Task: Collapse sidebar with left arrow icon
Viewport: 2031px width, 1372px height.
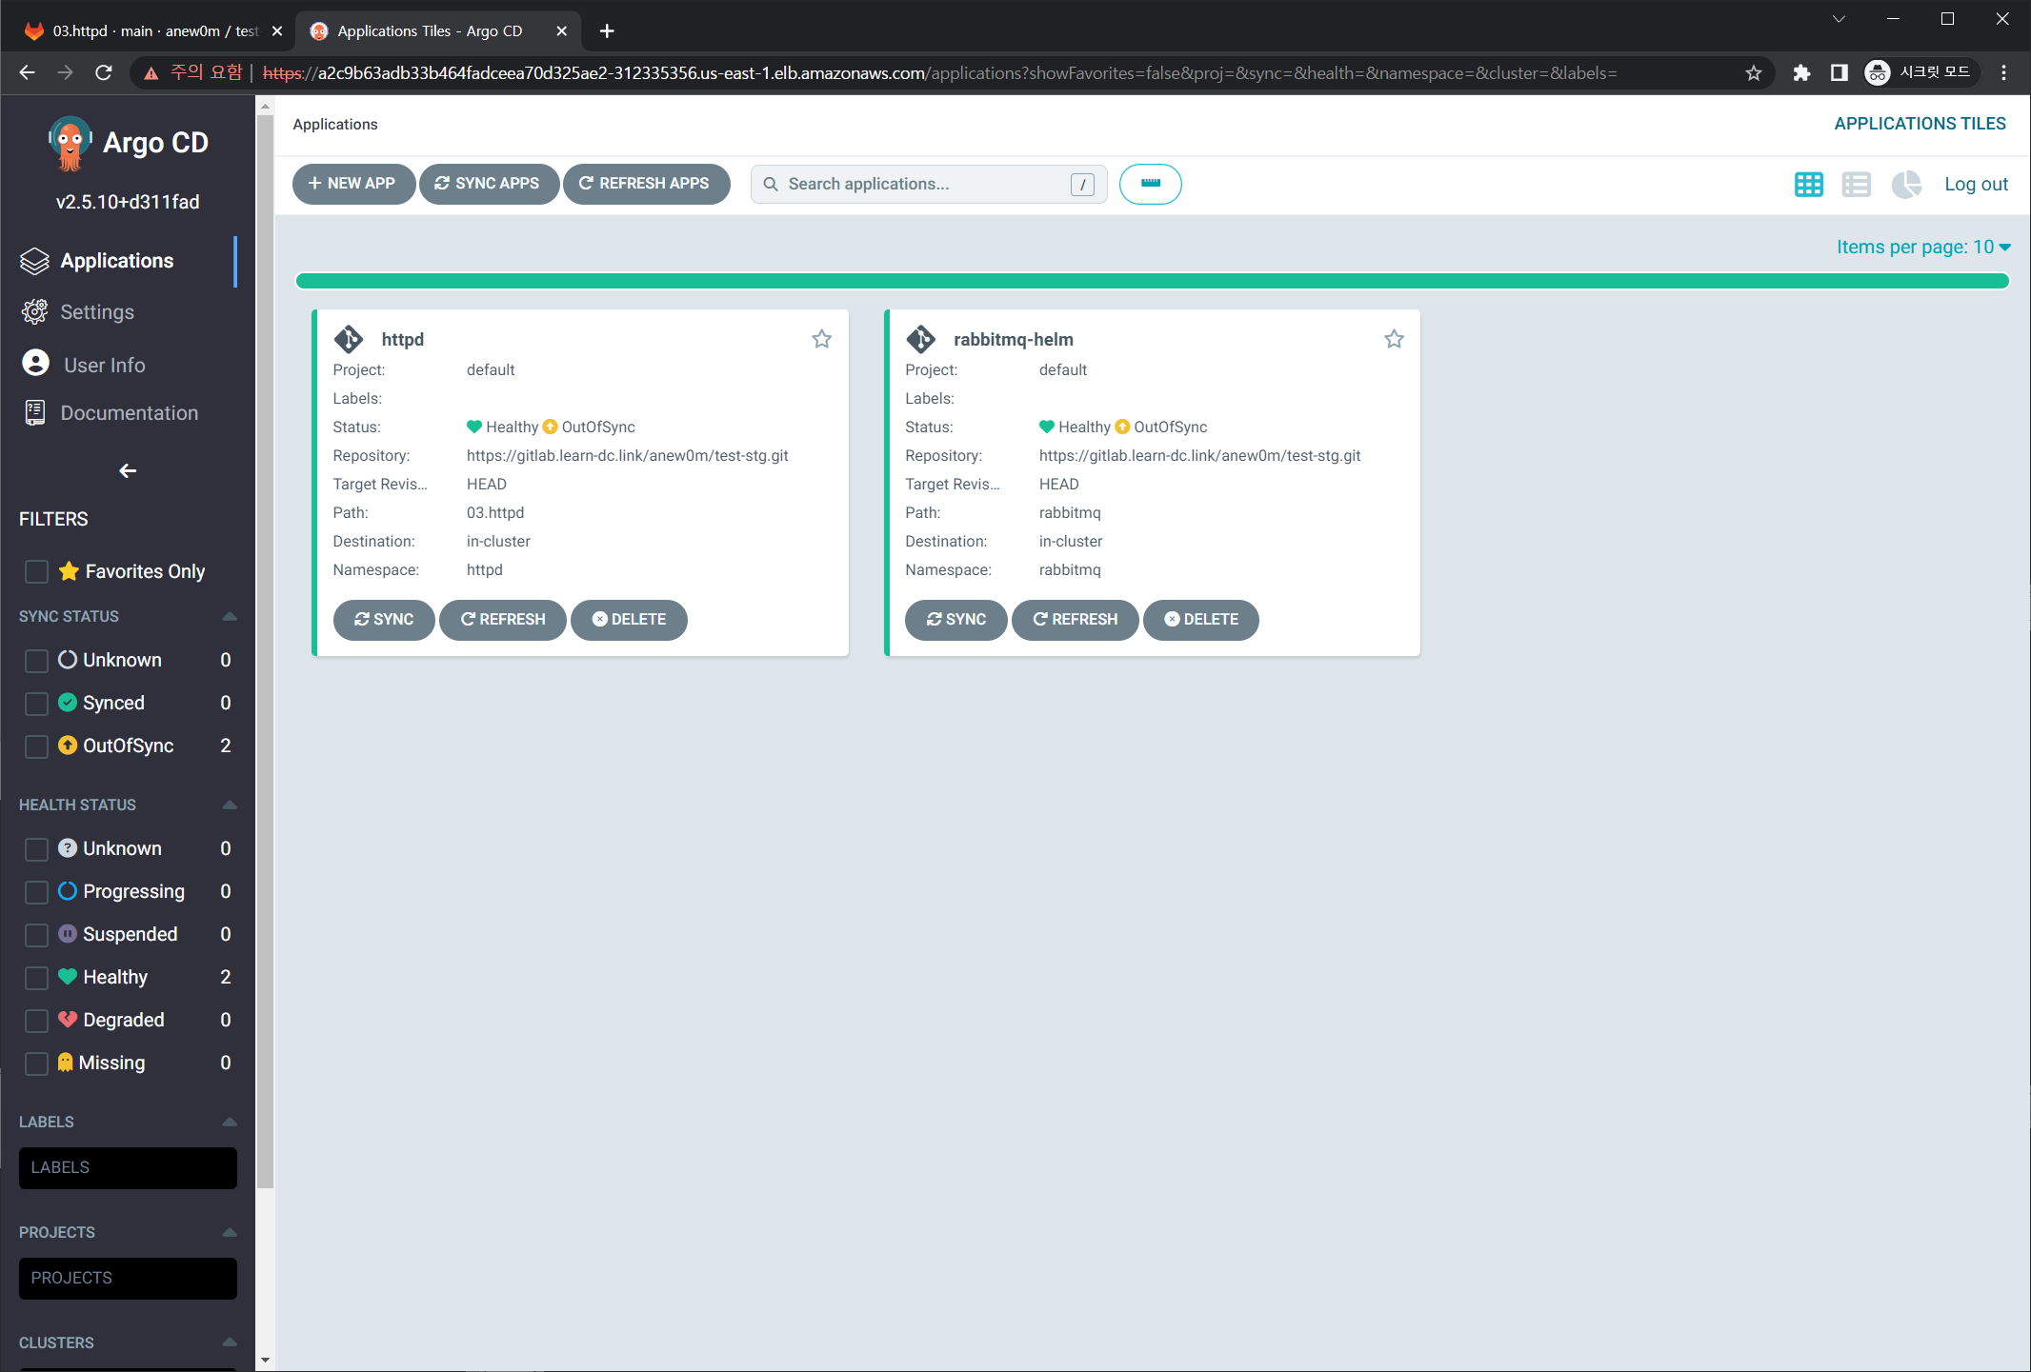Action: pos(128,470)
